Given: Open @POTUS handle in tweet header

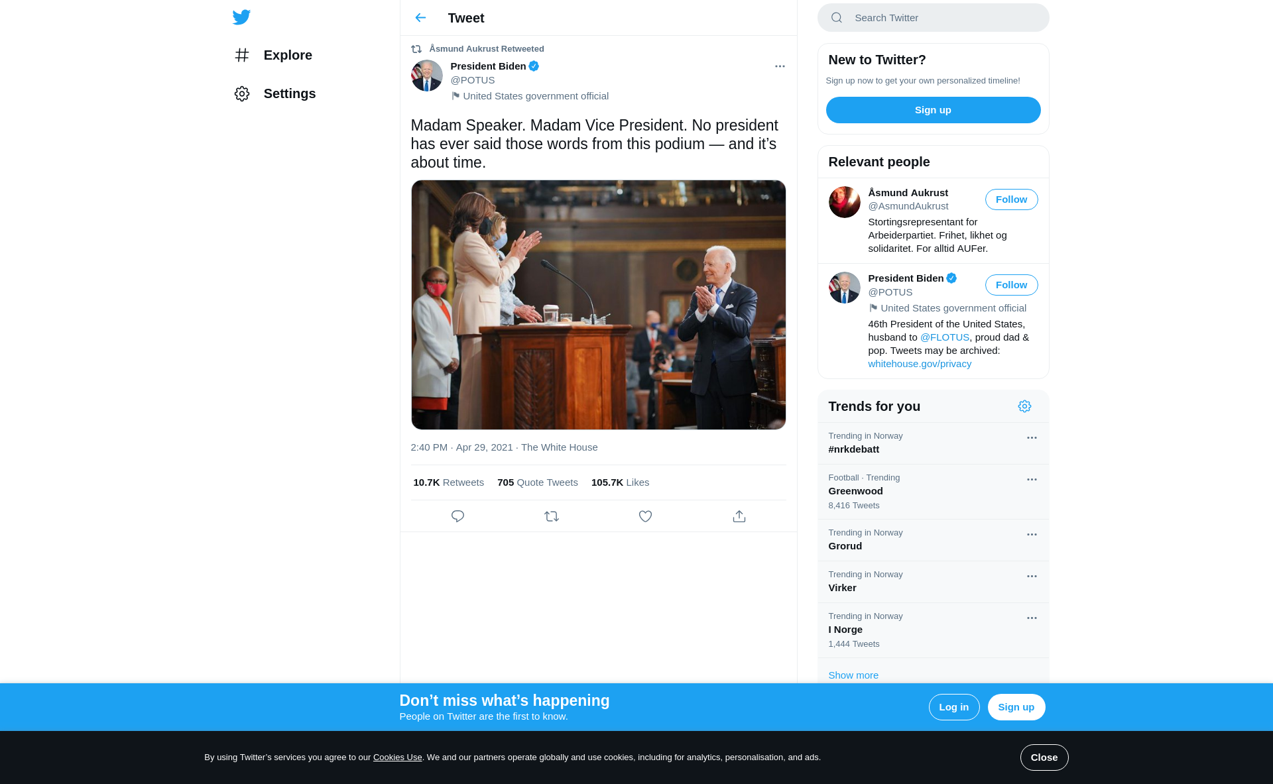Looking at the screenshot, I should (472, 80).
